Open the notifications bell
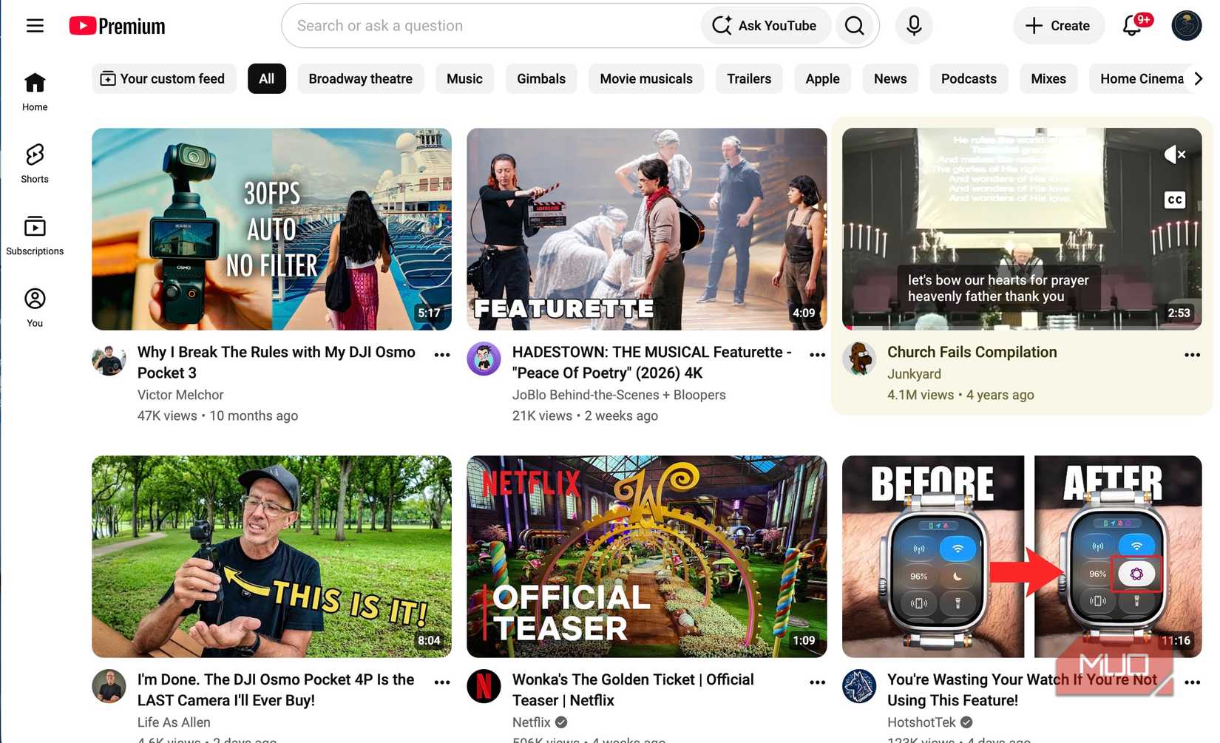The image size is (1220, 743). click(x=1133, y=26)
